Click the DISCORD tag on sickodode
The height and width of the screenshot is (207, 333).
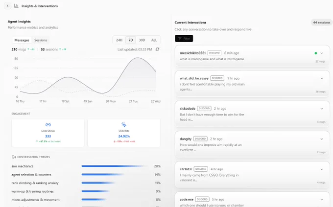(x=204, y=108)
